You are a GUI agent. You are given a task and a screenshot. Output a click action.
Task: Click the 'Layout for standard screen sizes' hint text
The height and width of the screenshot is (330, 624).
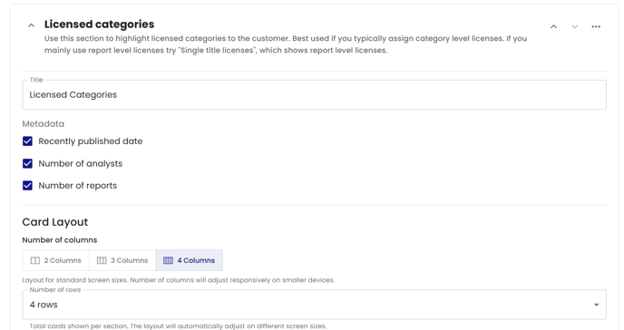pos(179,280)
